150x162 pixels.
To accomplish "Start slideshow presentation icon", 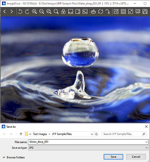I will pyautogui.click(x=138, y=11).
